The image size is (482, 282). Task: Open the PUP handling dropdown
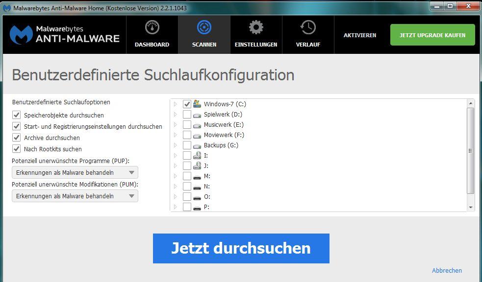click(x=75, y=172)
